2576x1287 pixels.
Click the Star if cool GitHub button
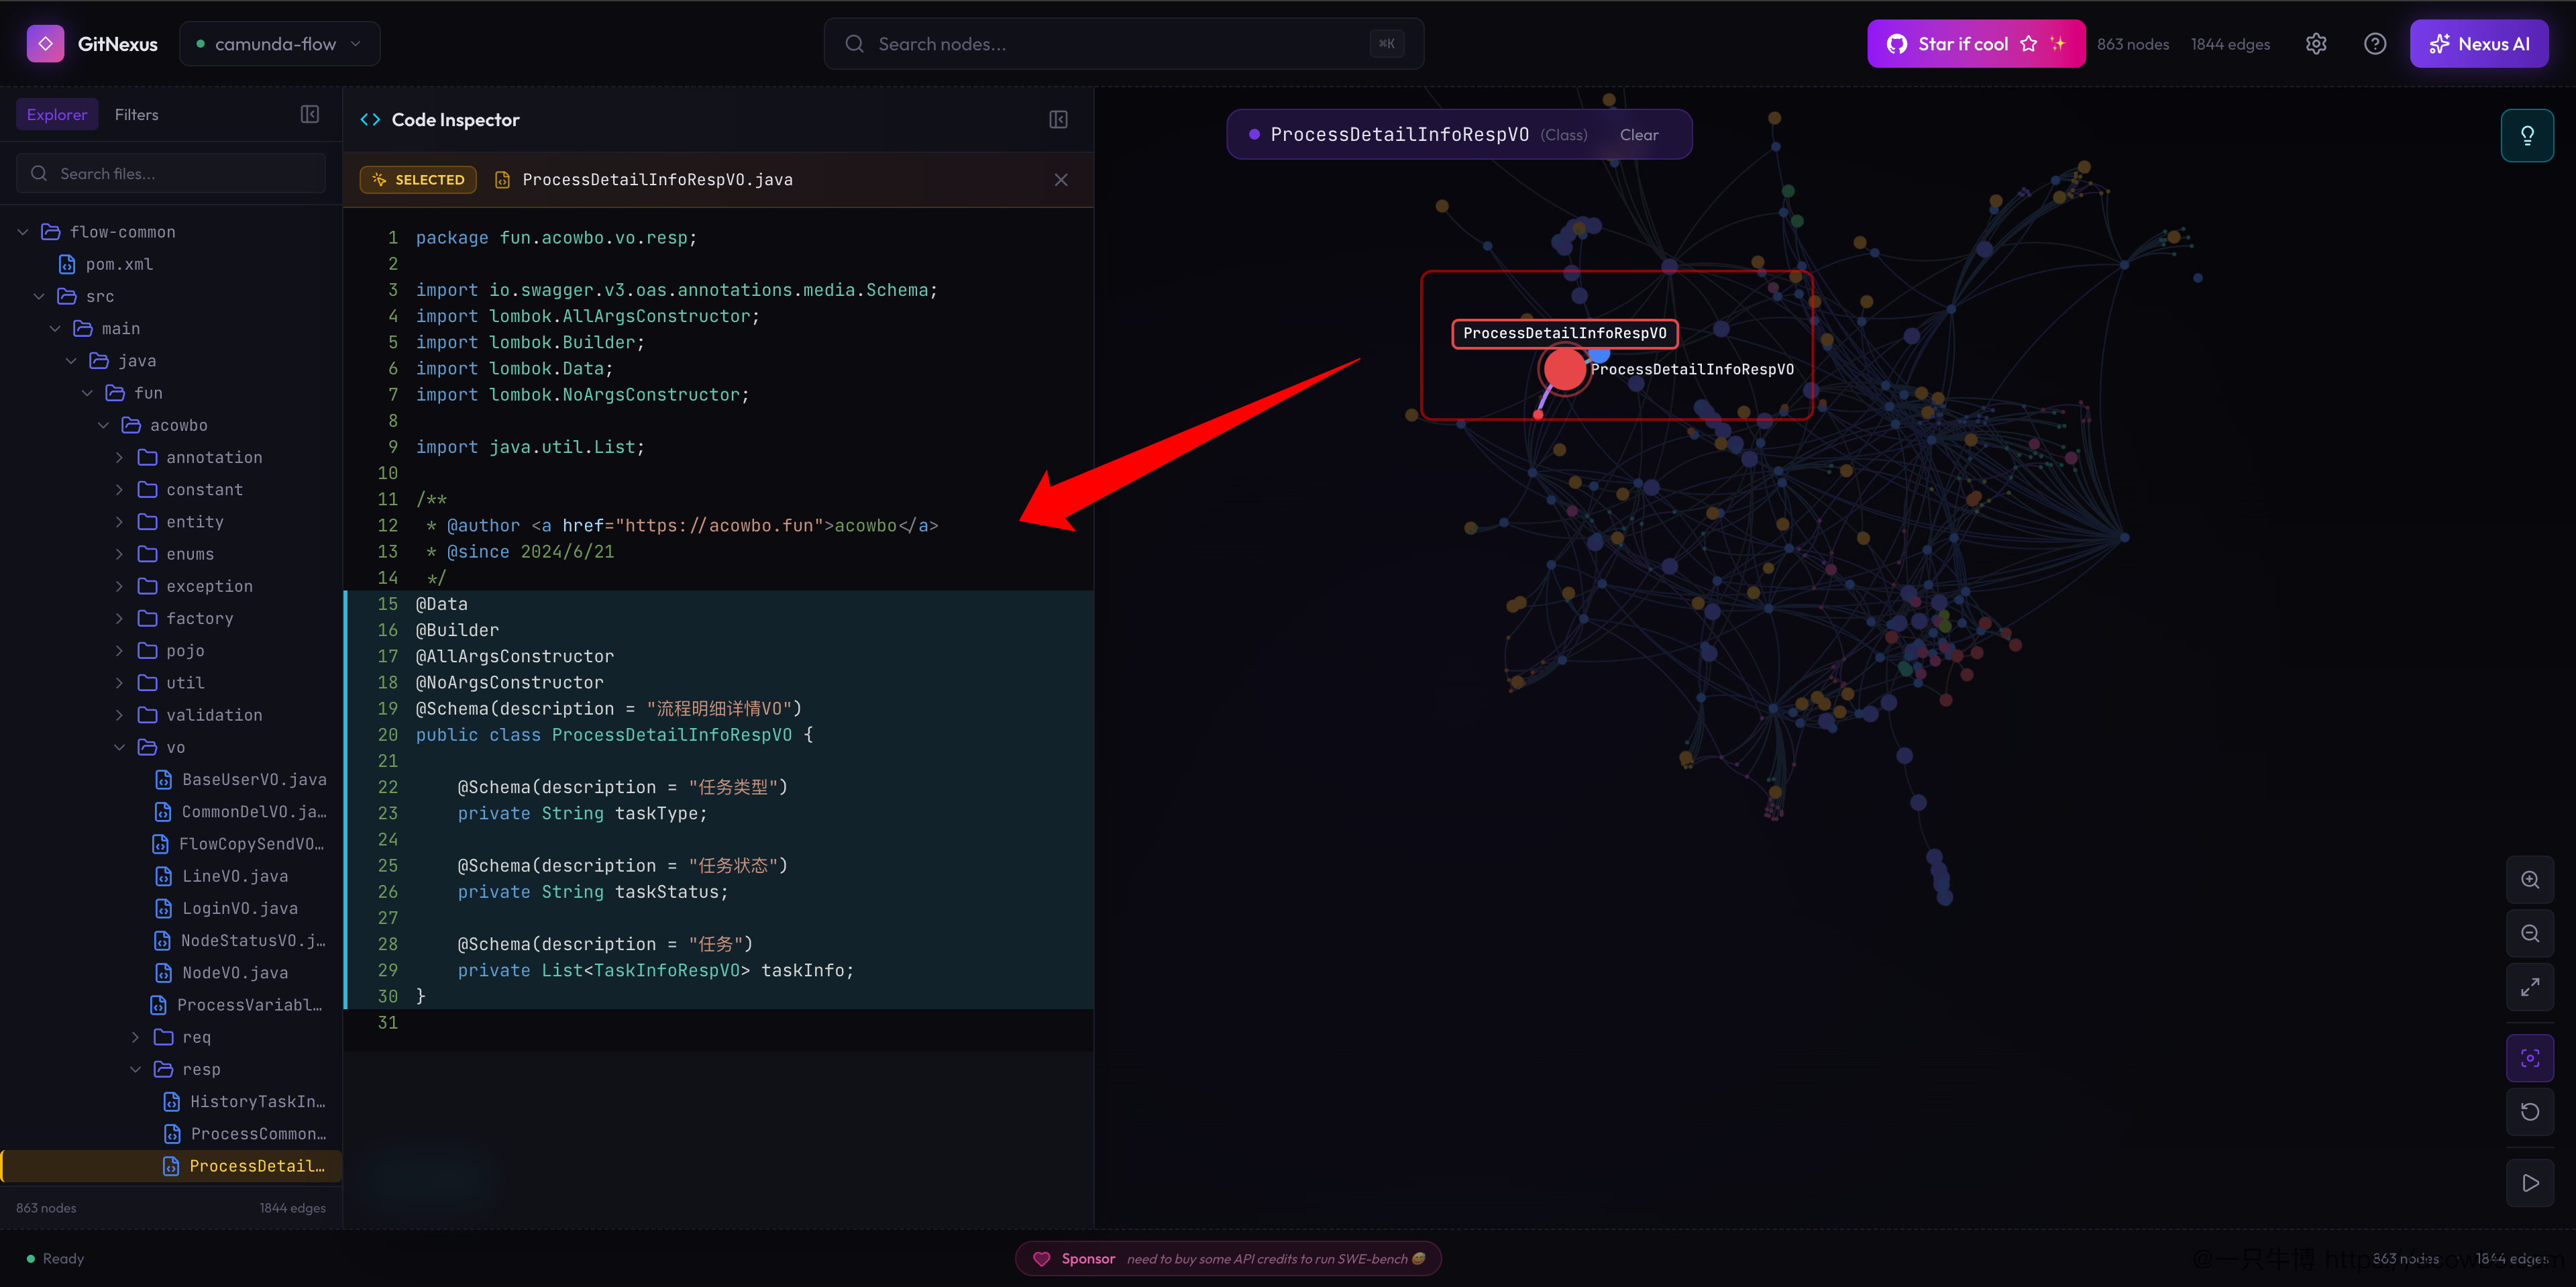(1975, 44)
